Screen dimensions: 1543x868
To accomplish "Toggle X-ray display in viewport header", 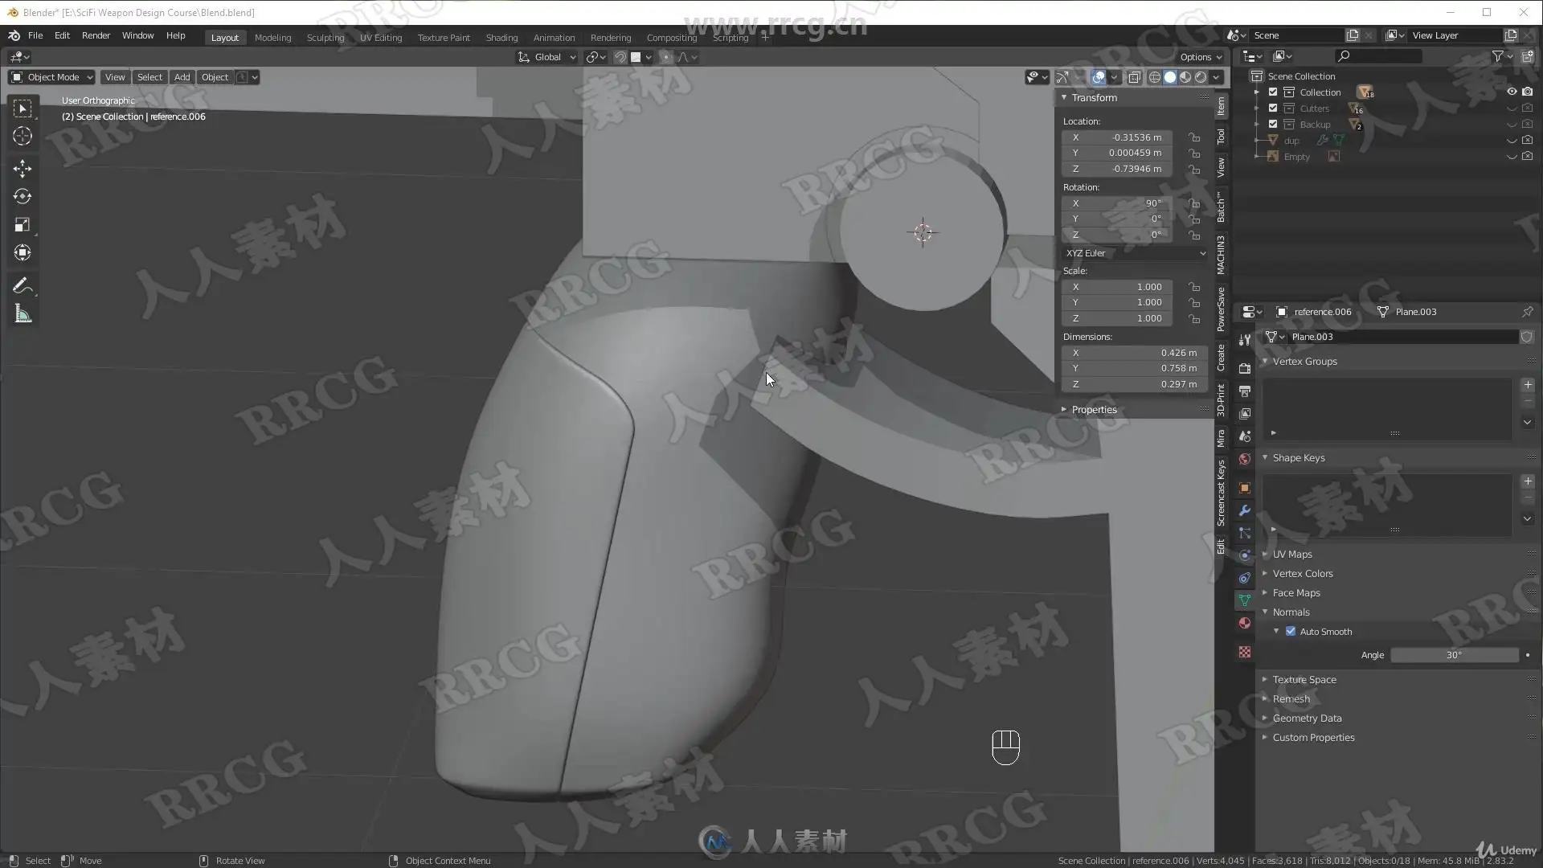I will tap(1134, 77).
